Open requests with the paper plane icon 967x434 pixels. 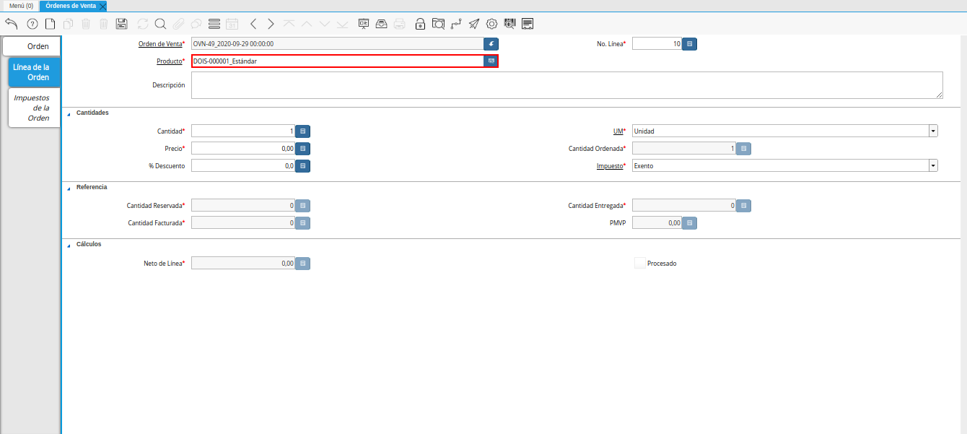(474, 24)
